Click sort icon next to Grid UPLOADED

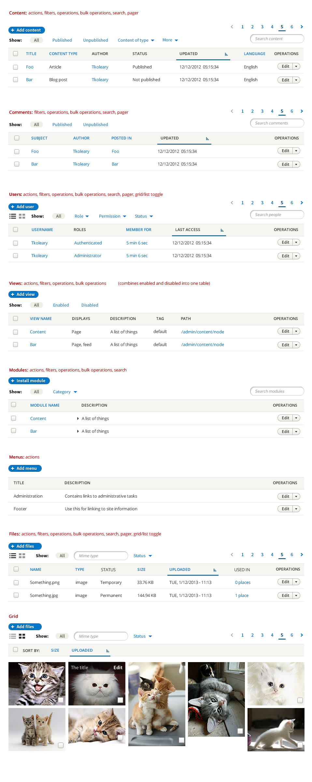pyautogui.click(x=108, y=651)
